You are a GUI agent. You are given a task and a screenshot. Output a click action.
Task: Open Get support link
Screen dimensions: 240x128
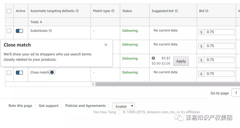49,106
